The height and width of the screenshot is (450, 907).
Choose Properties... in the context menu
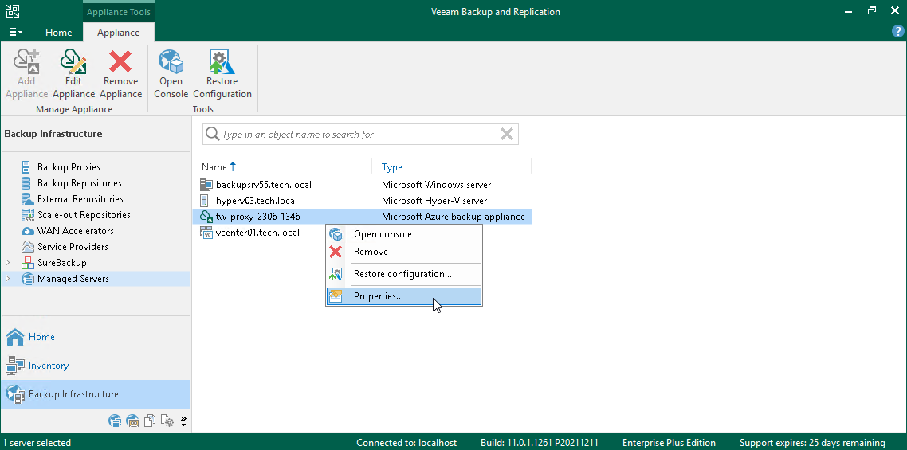404,296
